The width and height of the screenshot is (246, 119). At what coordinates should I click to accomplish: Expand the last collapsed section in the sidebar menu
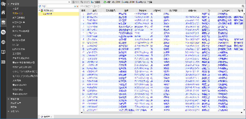point(9,111)
